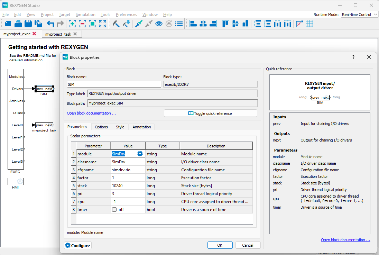This screenshot has width=379, height=255.
Task: Align selected blocks to the right
Action: coord(213,24)
